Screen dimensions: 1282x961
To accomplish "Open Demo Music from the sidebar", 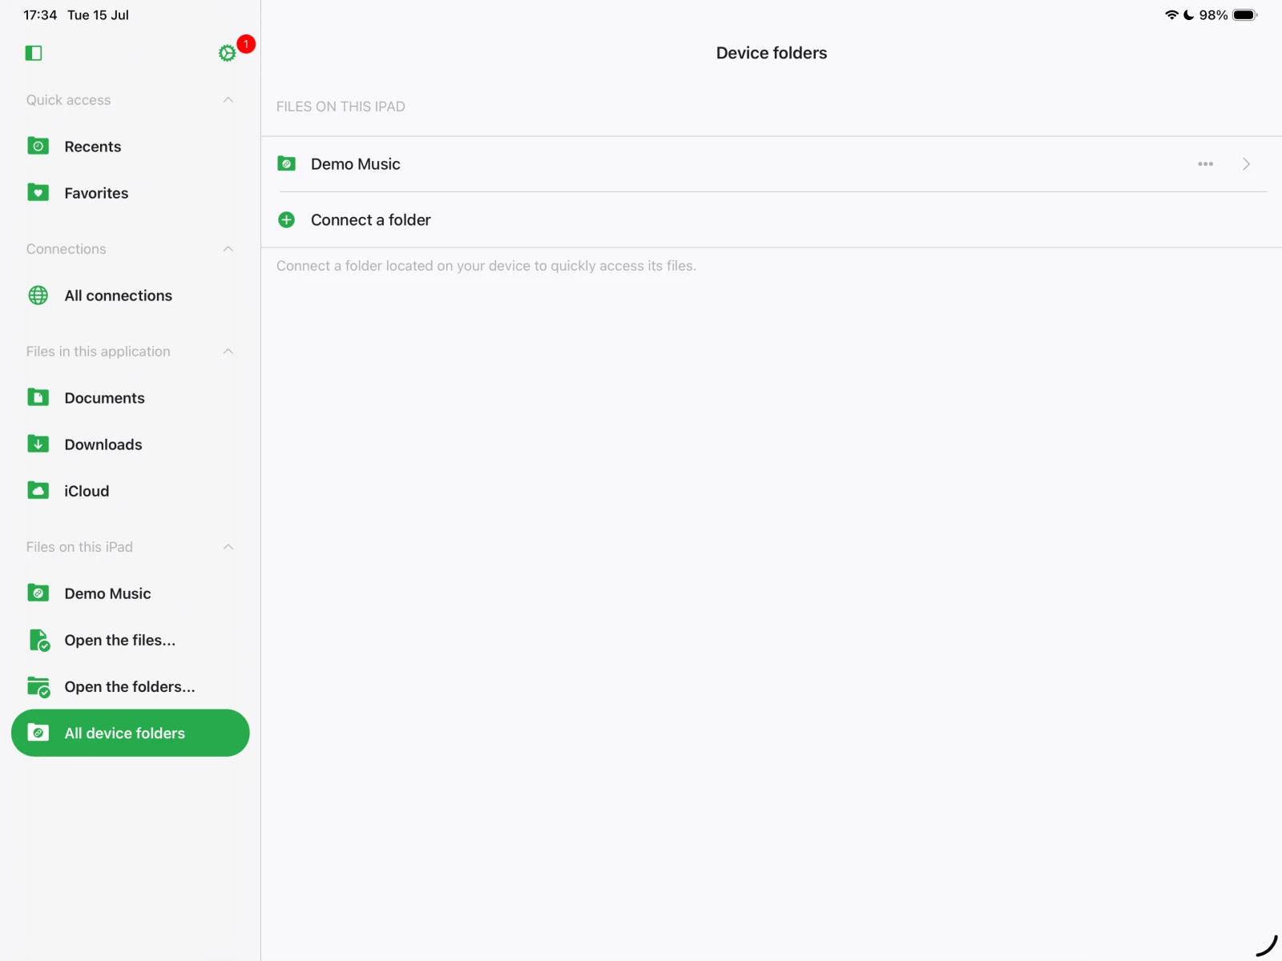I will tap(107, 593).
